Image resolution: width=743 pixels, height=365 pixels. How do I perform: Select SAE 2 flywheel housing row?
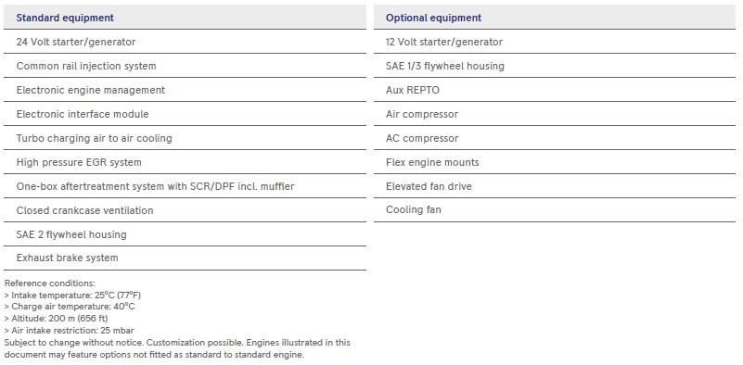point(185,234)
